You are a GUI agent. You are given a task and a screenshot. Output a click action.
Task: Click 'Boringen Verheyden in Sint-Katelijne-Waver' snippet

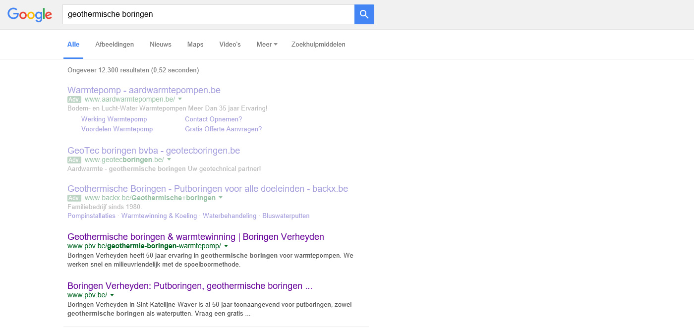(x=210, y=309)
